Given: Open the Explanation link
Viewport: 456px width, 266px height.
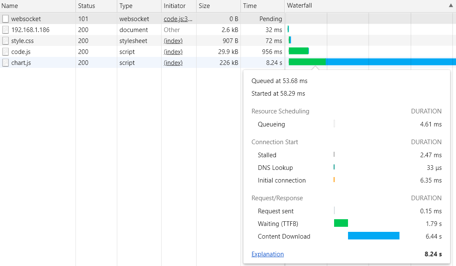Looking at the screenshot, I should [267, 254].
